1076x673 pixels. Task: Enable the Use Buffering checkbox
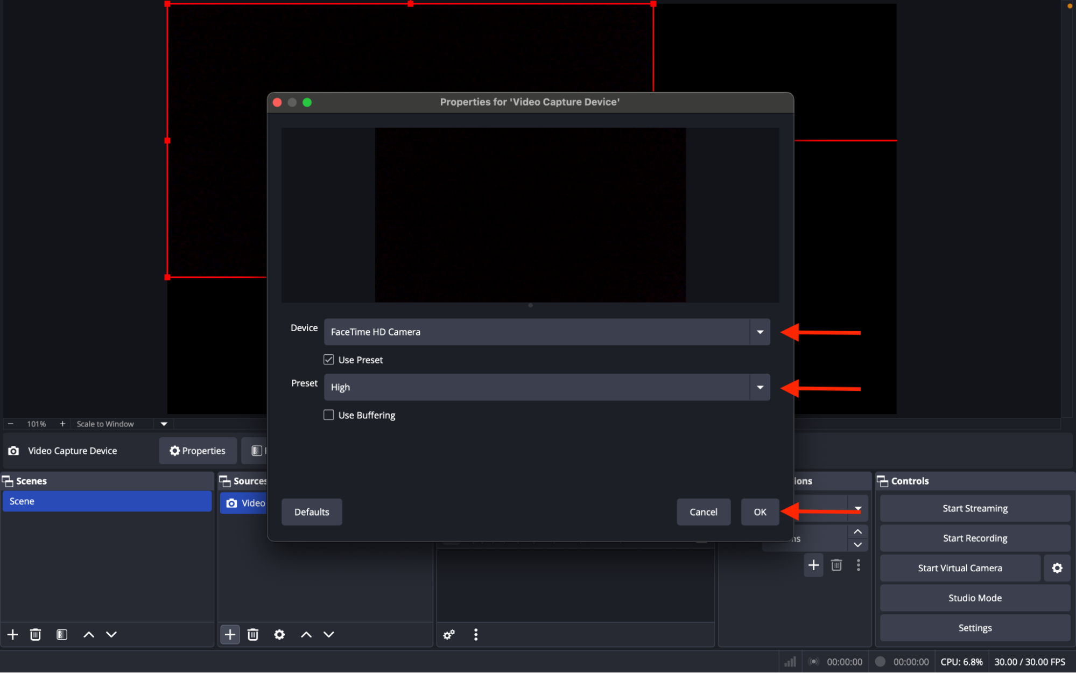328,415
